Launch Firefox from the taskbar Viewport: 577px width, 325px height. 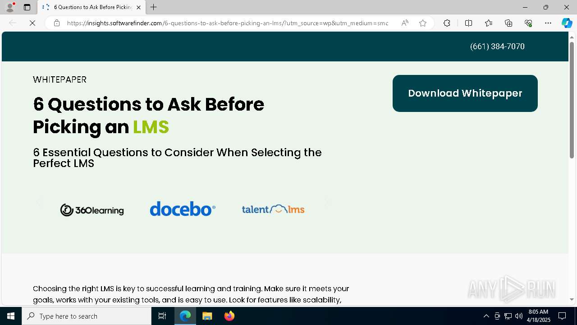point(229,316)
